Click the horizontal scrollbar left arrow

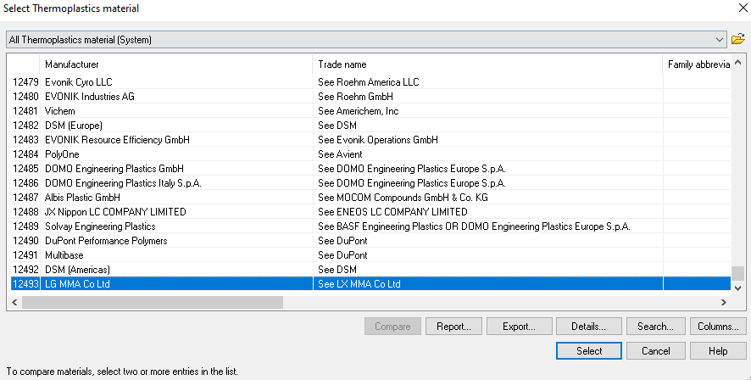tap(14, 302)
